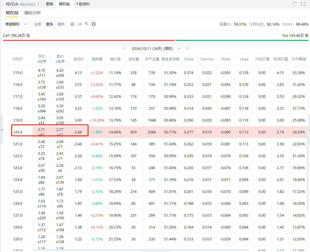Sort by Theta column header
This screenshot has width=310, height=252.
[x=225, y=59]
